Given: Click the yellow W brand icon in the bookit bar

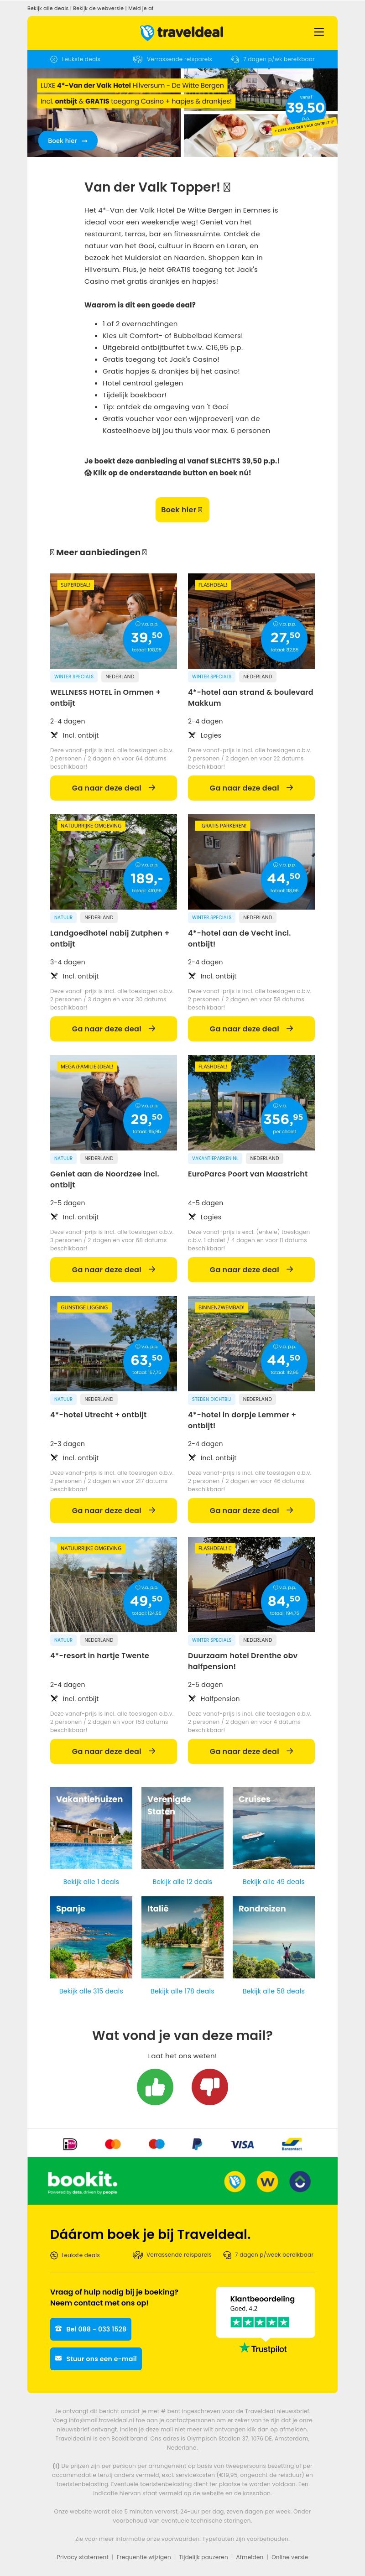Looking at the screenshot, I should point(267,2181).
